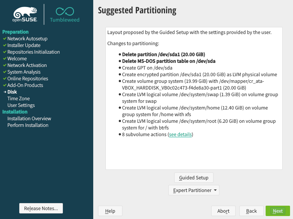Image resolution: width=293 pixels, height=219 pixels.
Task: Select Time Zone step in sidebar
Action: point(18,98)
